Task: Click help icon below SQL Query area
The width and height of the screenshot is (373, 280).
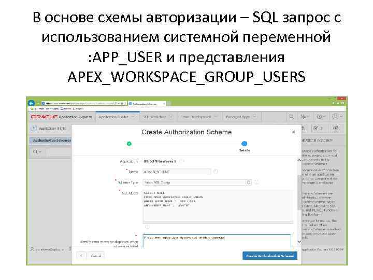Action: [x=147, y=227]
